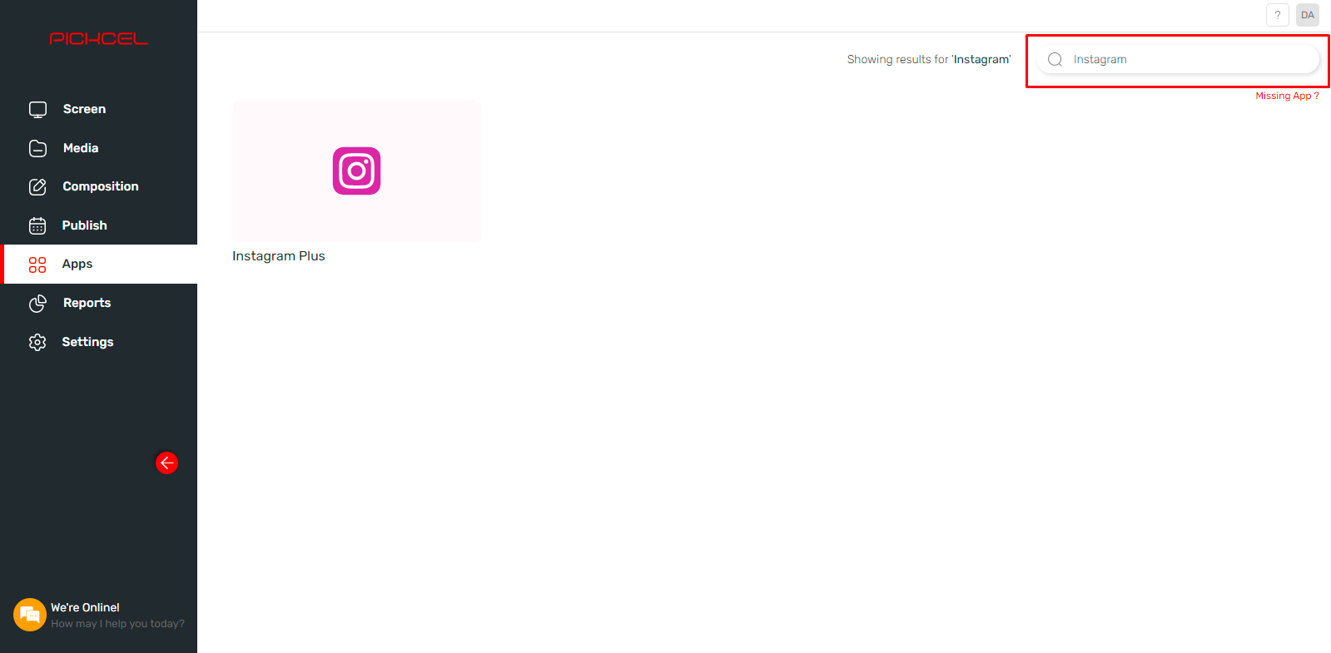Click the Composition pencil icon
The image size is (1331, 653).
tap(37, 186)
